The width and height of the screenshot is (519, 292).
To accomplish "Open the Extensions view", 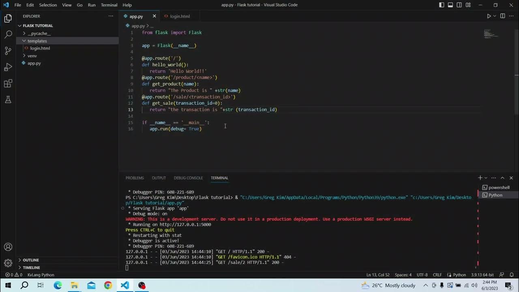I will tap(8, 84).
